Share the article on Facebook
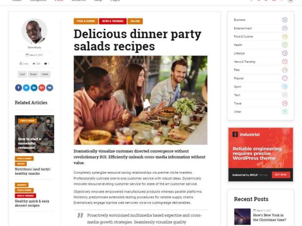 [18, 88]
